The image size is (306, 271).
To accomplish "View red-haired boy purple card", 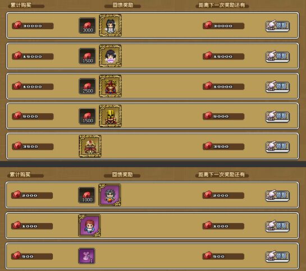I will [x=90, y=226].
